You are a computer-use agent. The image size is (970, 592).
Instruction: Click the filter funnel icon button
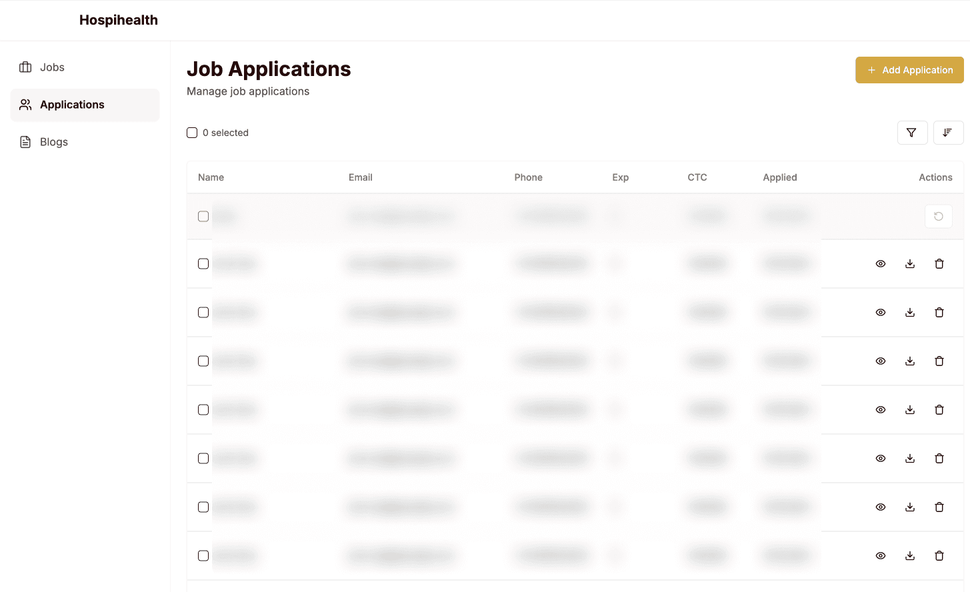912,133
